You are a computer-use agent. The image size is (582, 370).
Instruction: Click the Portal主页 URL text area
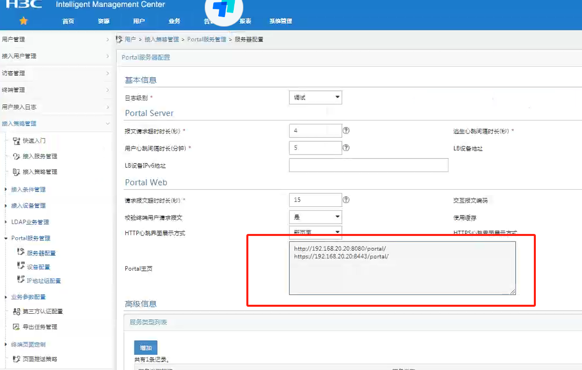pos(402,268)
